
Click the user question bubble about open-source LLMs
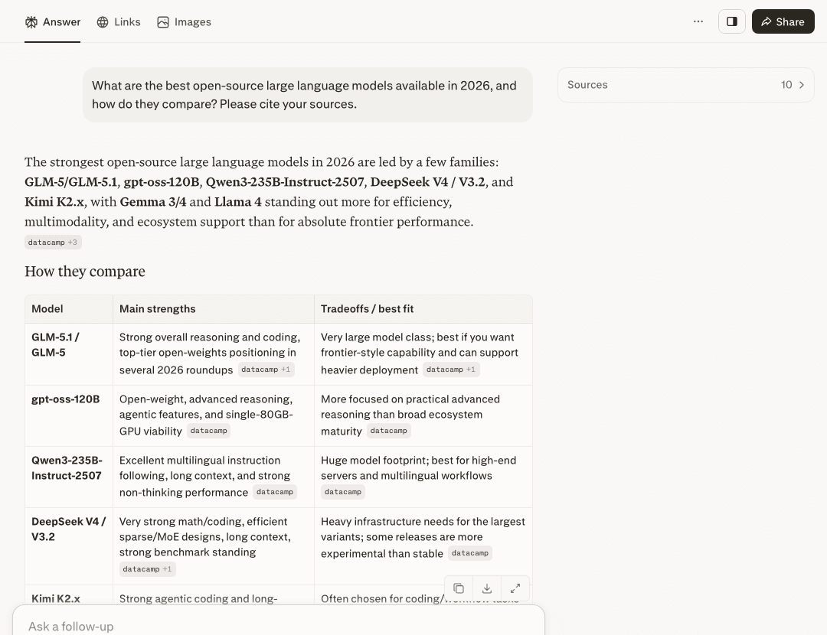click(x=308, y=95)
